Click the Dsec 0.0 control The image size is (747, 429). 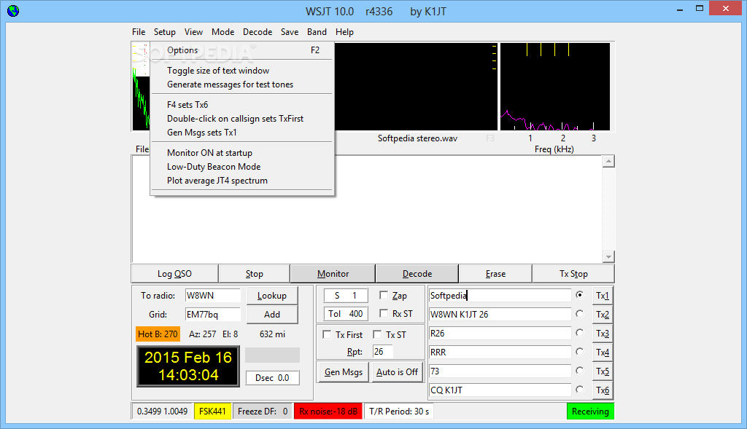pyautogui.click(x=272, y=377)
